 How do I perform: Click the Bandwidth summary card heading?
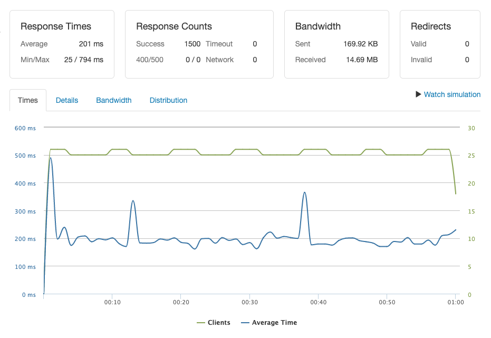pyautogui.click(x=318, y=26)
